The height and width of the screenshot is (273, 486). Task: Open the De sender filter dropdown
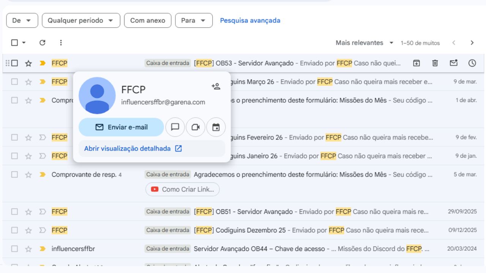pyautogui.click(x=22, y=20)
